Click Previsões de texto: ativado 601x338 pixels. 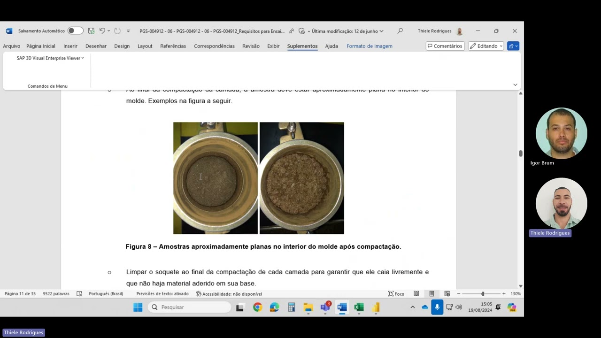[x=162, y=294]
